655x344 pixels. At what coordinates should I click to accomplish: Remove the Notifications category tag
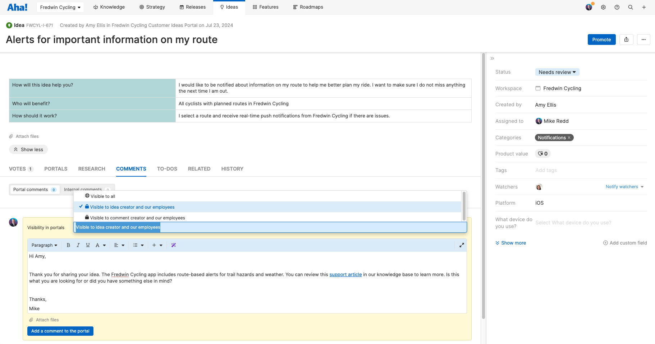pos(569,138)
